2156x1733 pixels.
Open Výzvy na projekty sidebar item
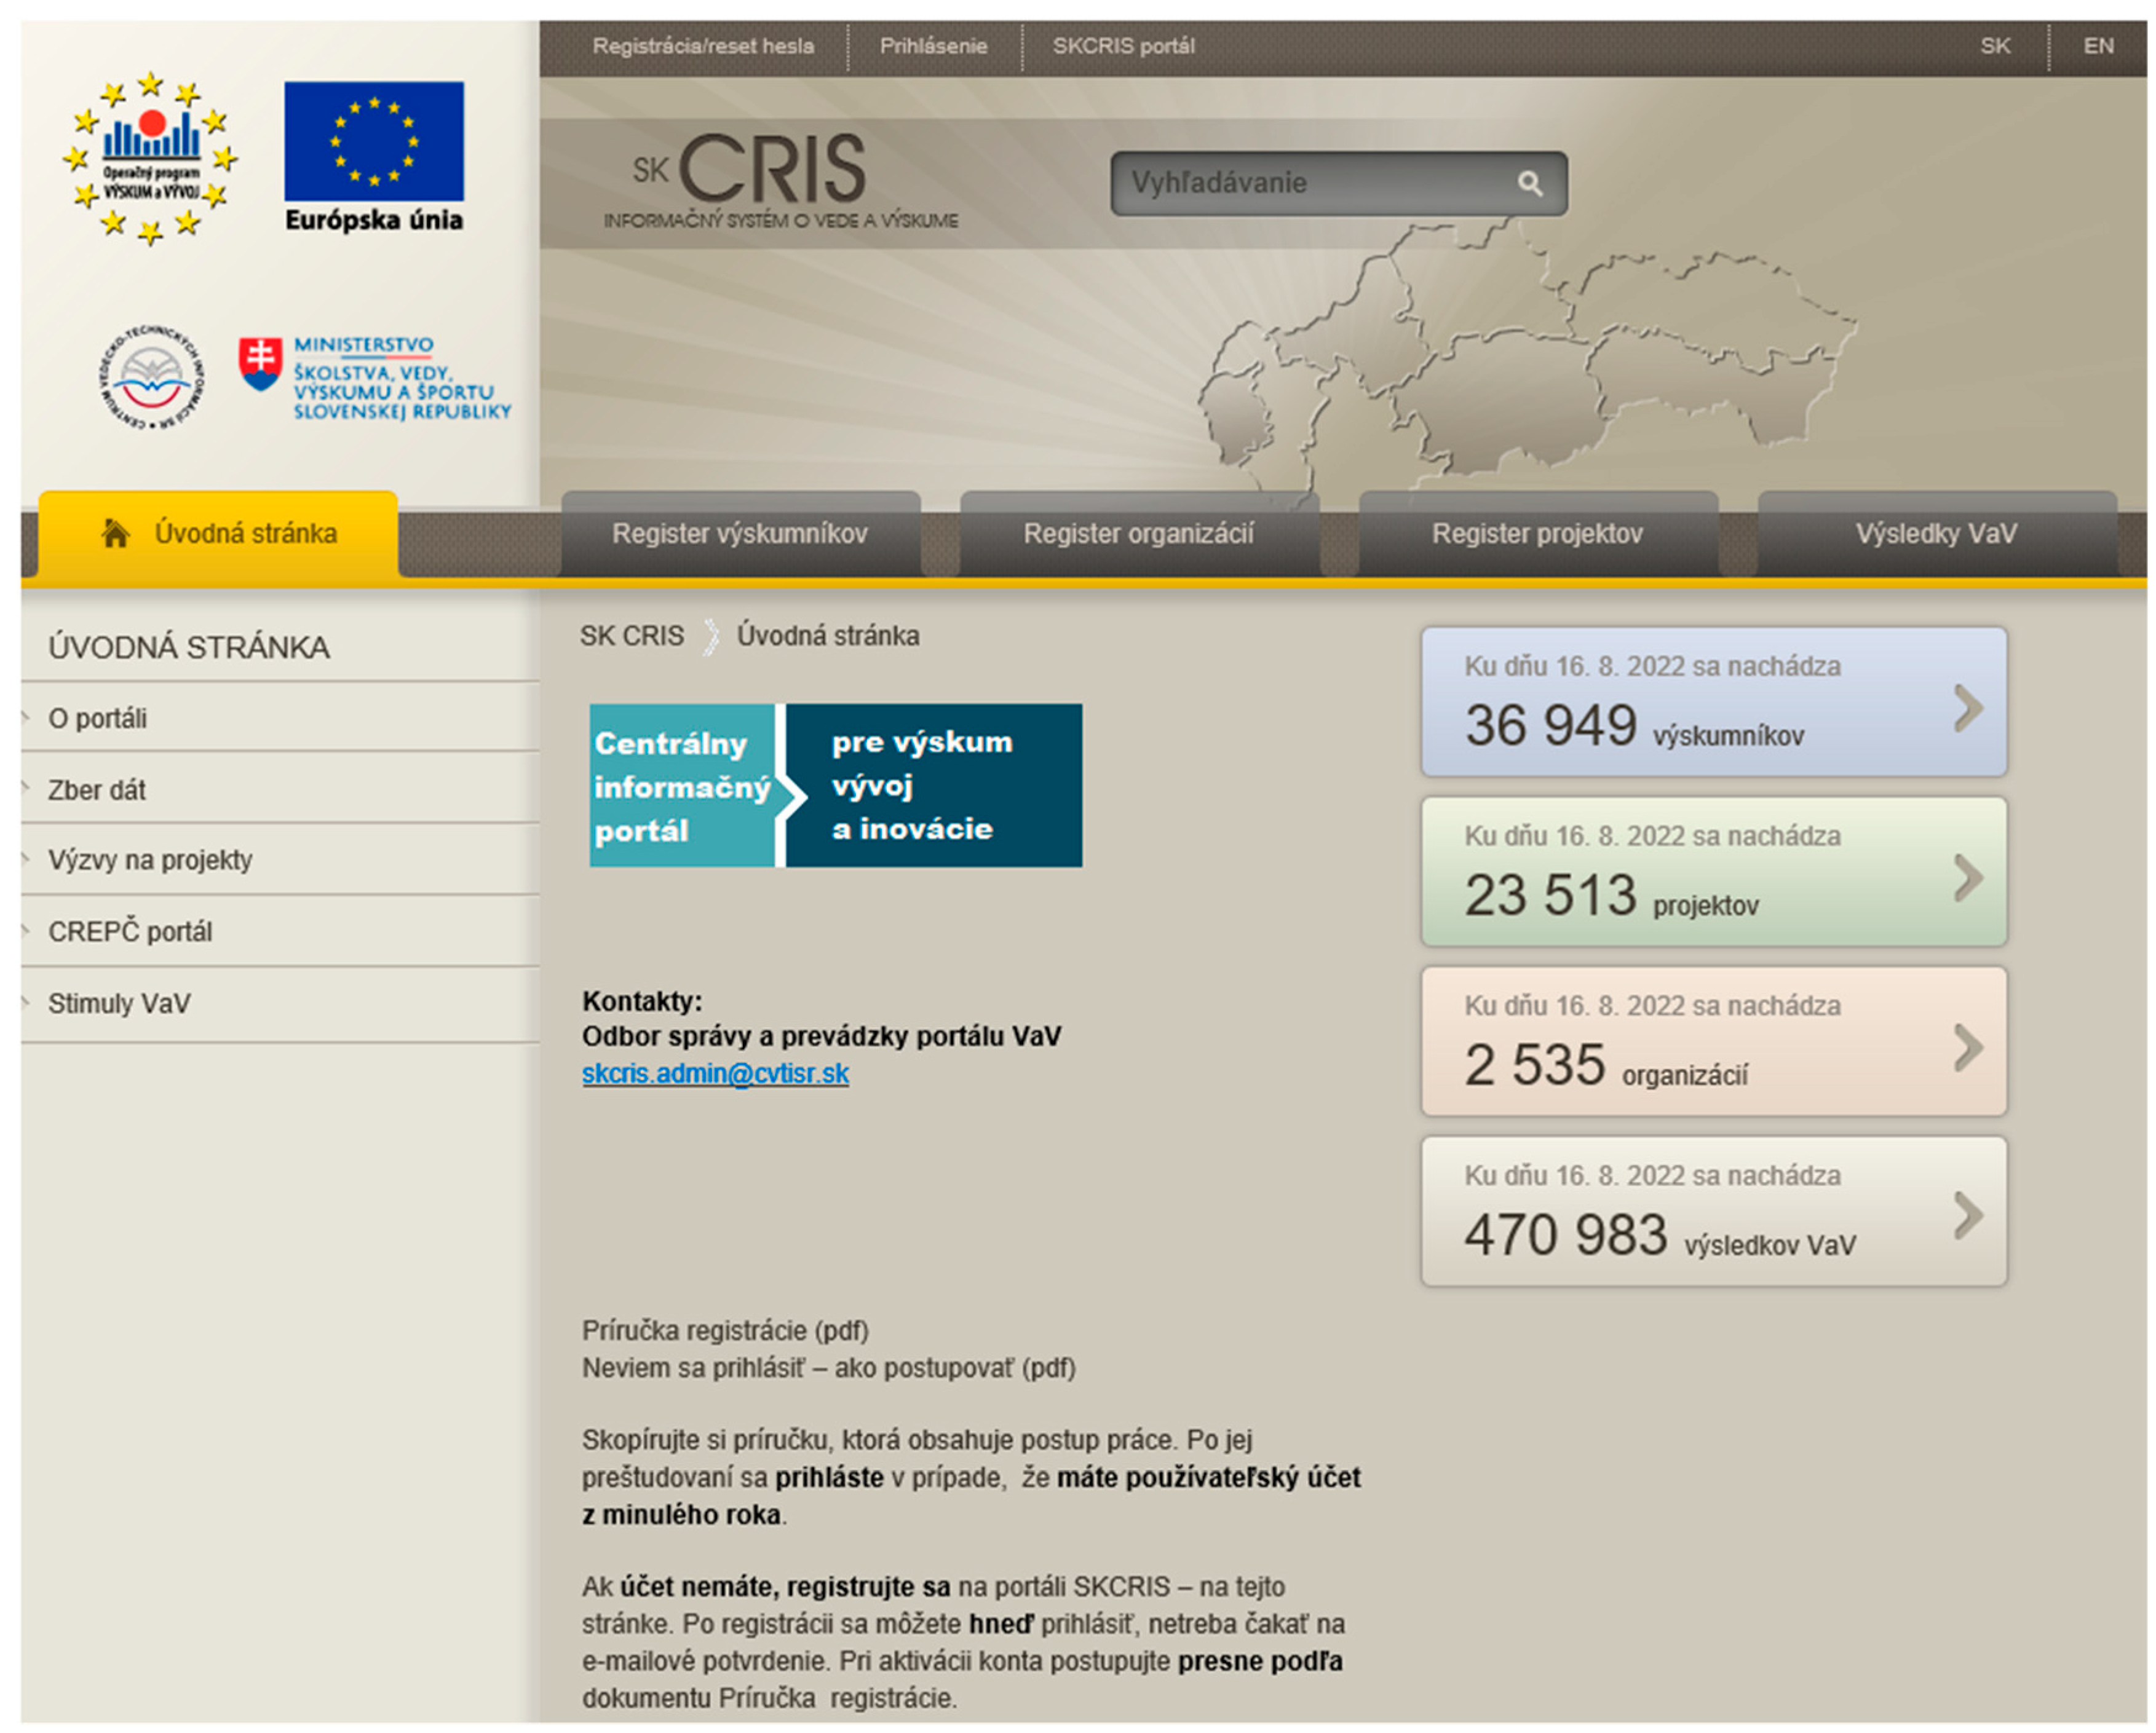coord(150,861)
